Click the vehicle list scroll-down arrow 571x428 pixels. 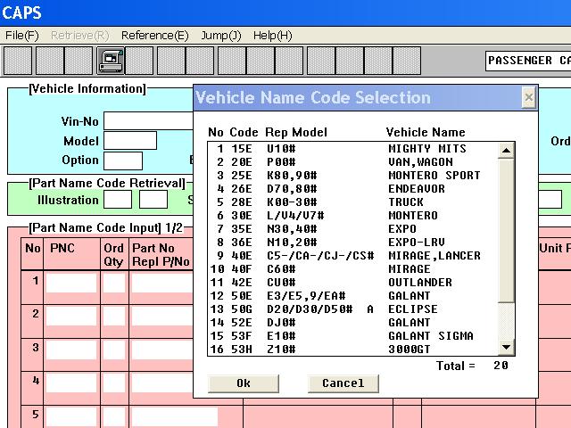point(507,347)
